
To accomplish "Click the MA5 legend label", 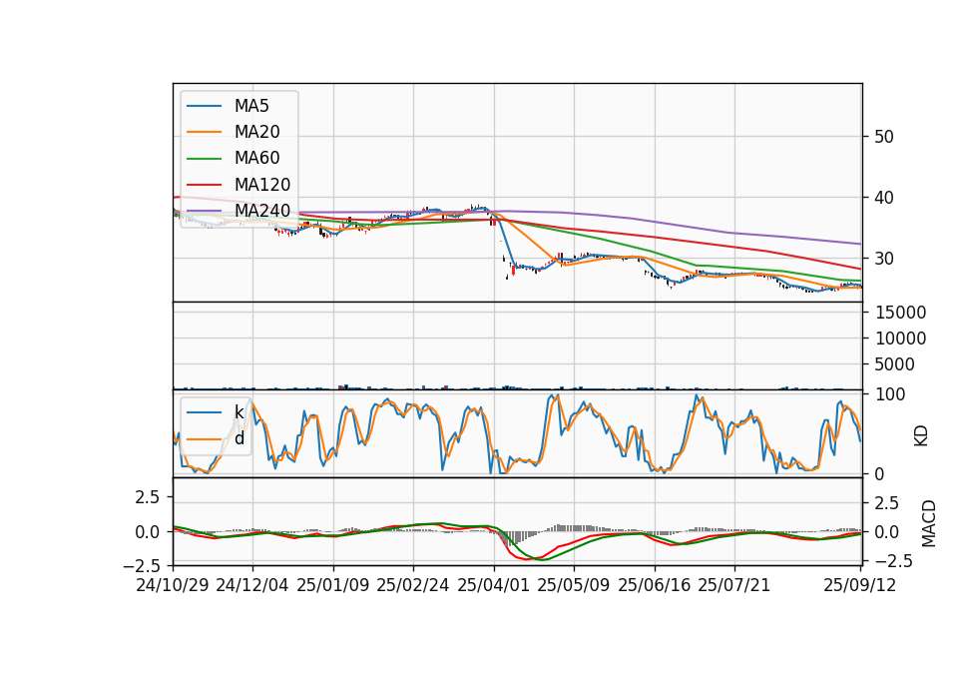I will pos(251,106).
